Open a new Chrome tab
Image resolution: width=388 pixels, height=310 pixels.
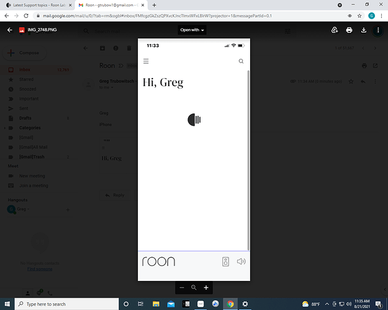tap(154, 5)
